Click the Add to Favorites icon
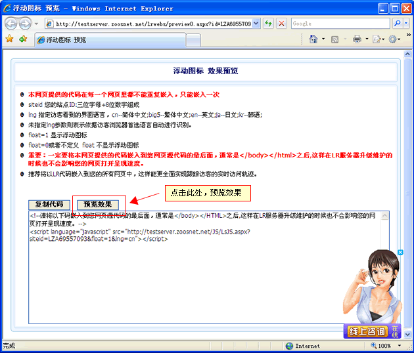 pyautogui.click(x=23, y=39)
